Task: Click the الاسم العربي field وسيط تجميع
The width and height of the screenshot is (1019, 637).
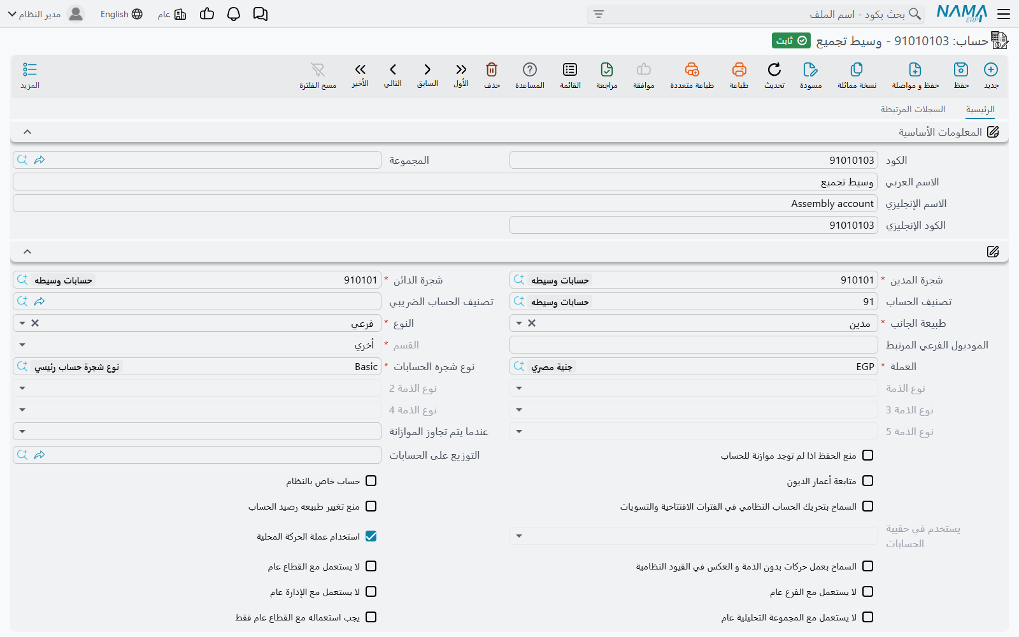Action: (x=445, y=182)
